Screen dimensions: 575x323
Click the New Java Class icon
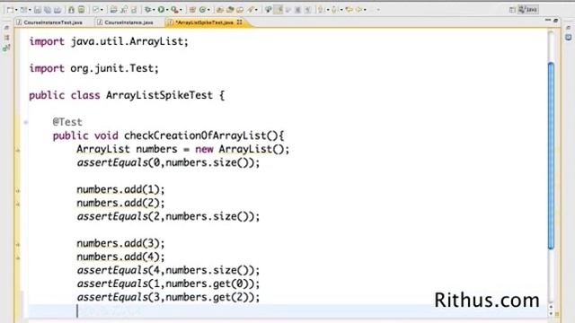pyautogui.click(x=202, y=10)
